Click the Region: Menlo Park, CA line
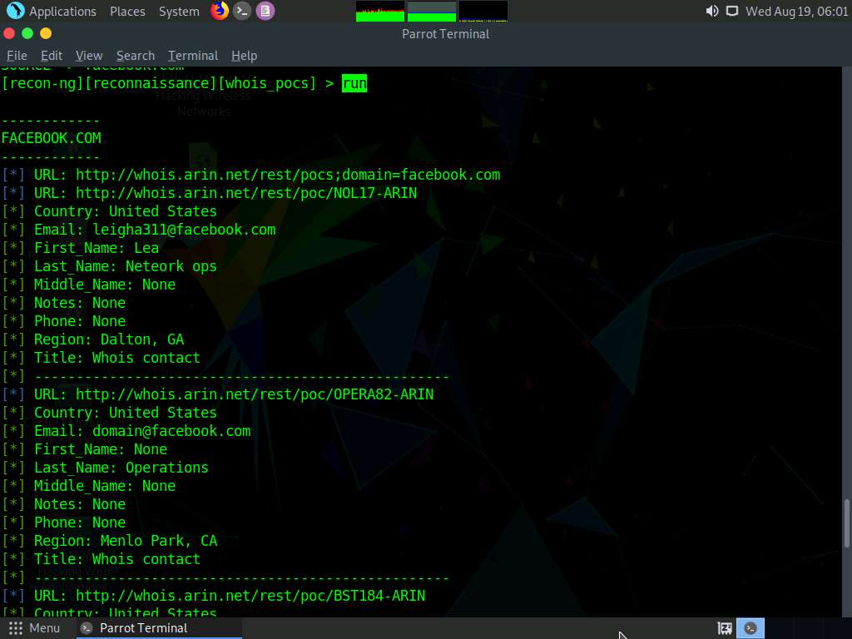 126,541
